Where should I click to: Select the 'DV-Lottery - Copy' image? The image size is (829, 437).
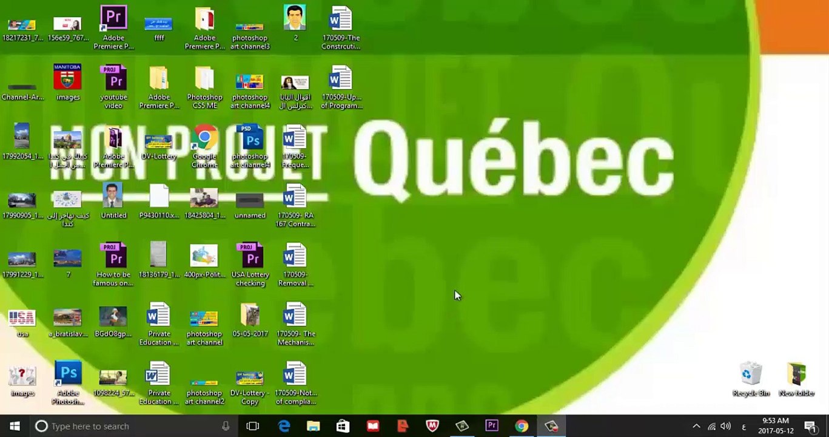(x=250, y=388)
